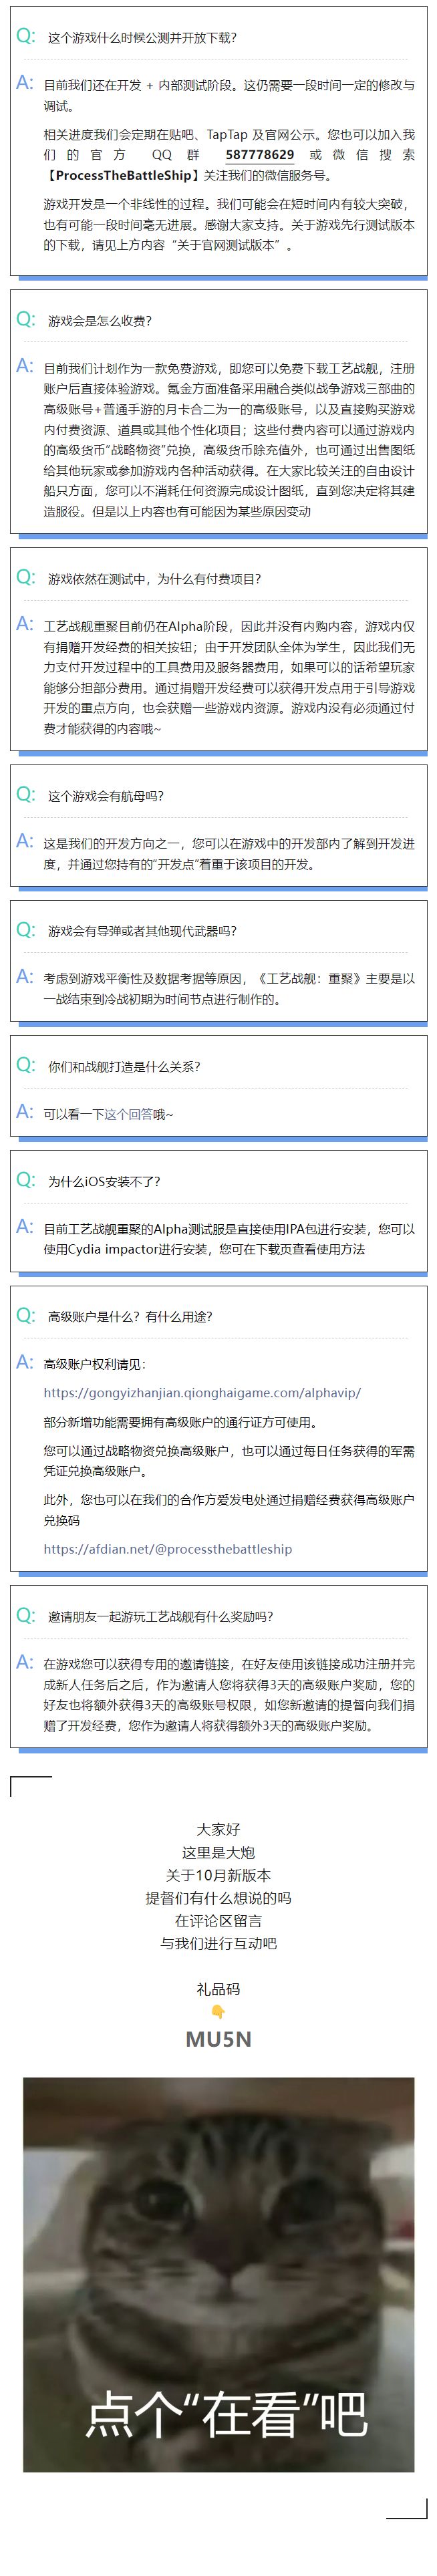This screenshot has height=2576, width=437.
Task: Click the Q icon beside 高级账户是什么
Action: pyautogui.click(x=25, y=1316)
